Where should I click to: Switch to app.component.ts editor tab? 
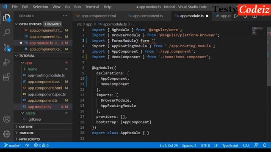[148, 16]
